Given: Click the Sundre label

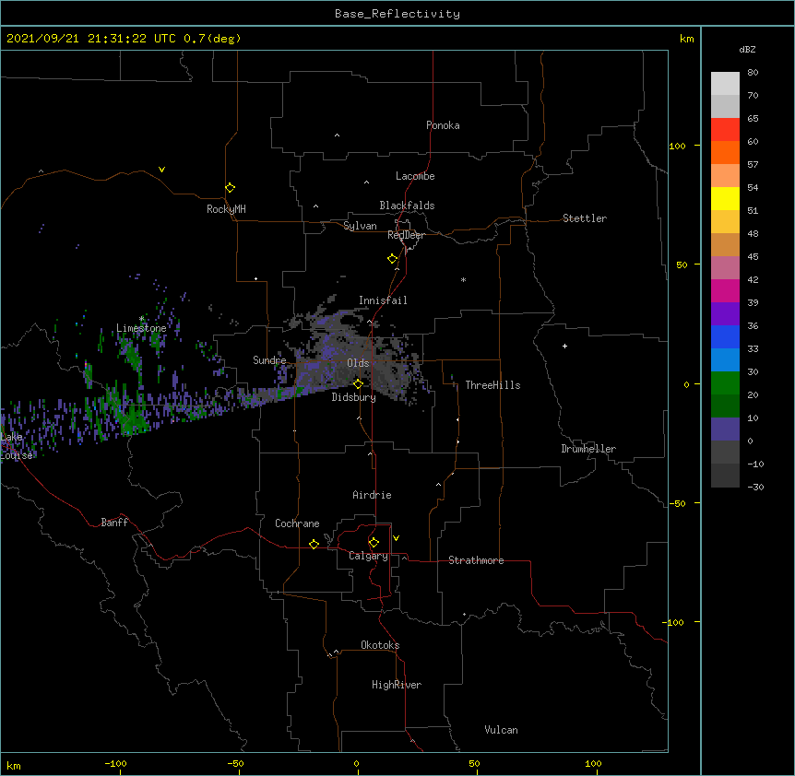Looking at the screenshot, I should pyautogui.click(x=269, y=360).
